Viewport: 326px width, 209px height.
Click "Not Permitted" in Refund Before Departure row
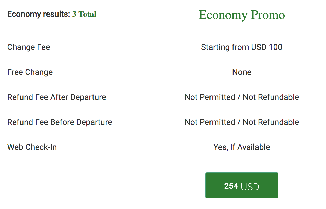tap(210, 122)
